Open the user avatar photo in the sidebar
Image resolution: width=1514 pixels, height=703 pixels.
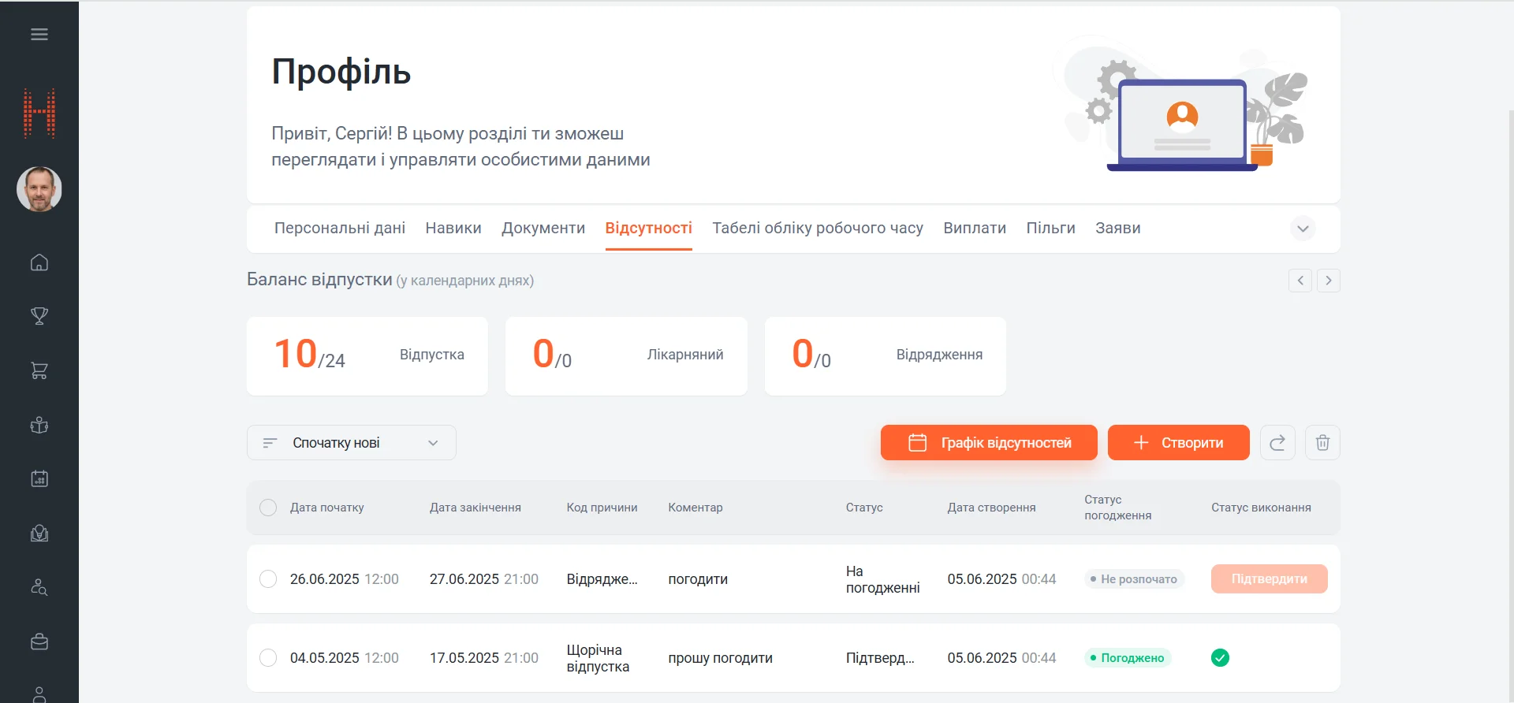pos(39,189)
